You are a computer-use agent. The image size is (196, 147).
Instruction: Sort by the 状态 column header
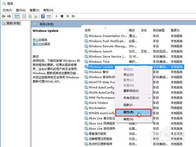coord(145,30)
